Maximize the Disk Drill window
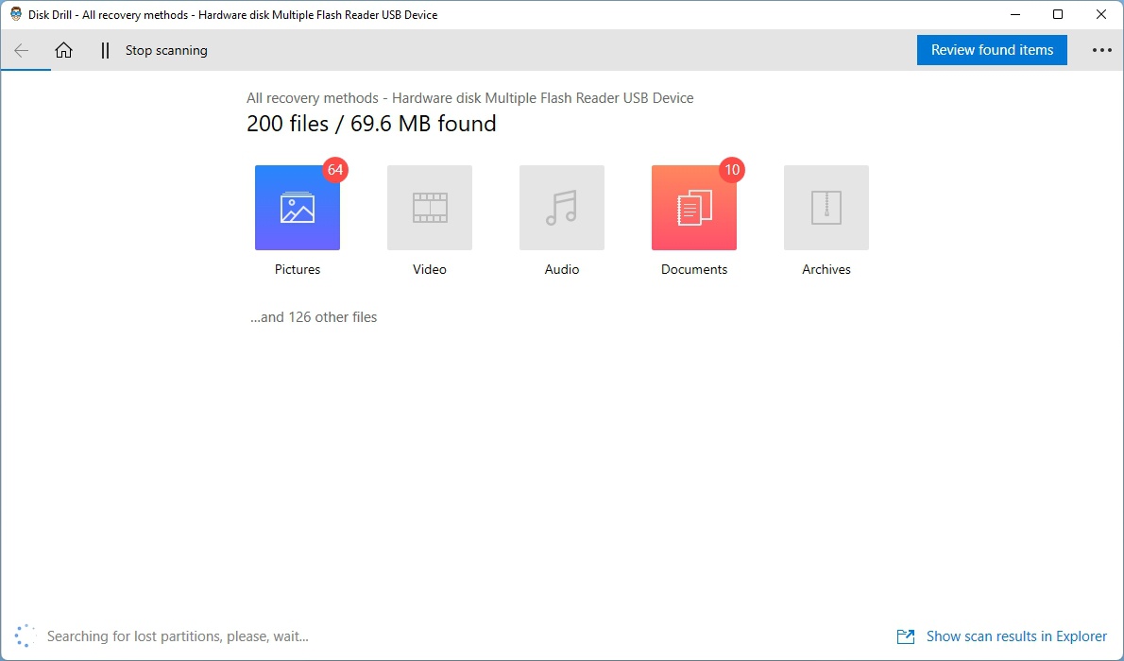The height and width of the screenshot is (661, 1124). (1058, 14)
